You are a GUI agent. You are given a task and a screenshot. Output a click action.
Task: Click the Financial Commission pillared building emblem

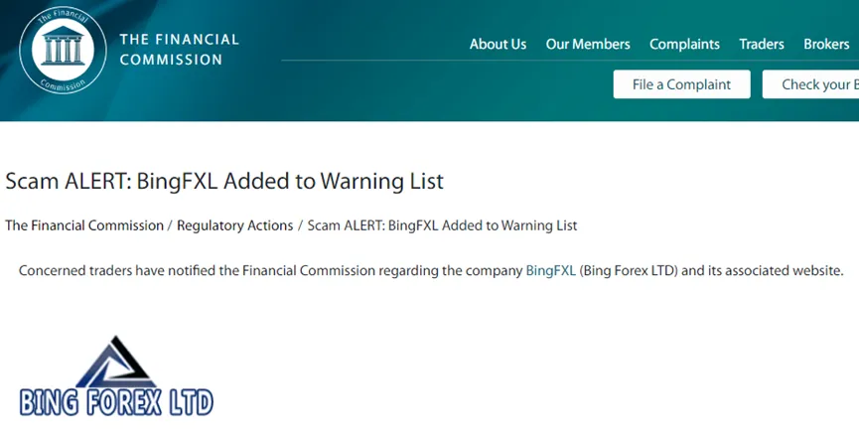[63, 50]
